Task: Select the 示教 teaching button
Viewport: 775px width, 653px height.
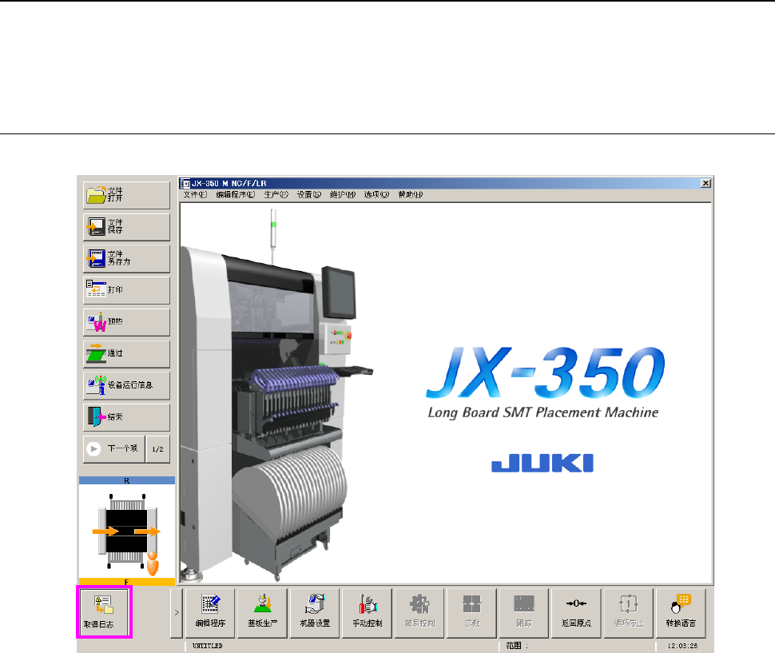Action: pos(472,613)
